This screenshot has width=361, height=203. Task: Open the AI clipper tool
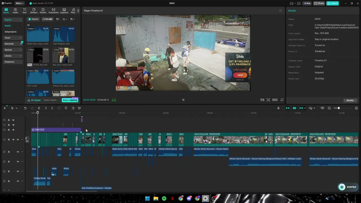[34, 100]
